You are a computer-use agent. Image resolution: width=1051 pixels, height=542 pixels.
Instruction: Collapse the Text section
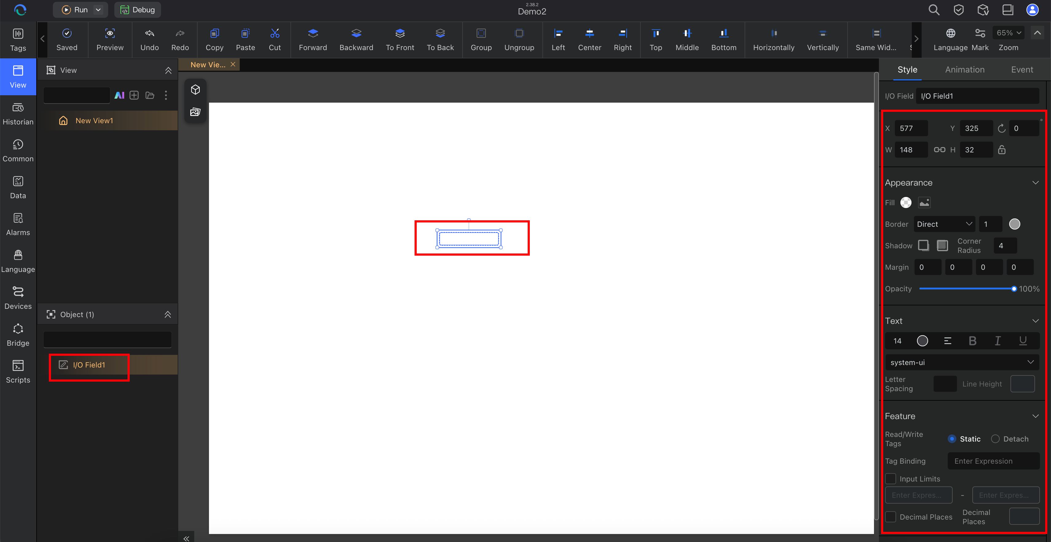pos(1036,320)
